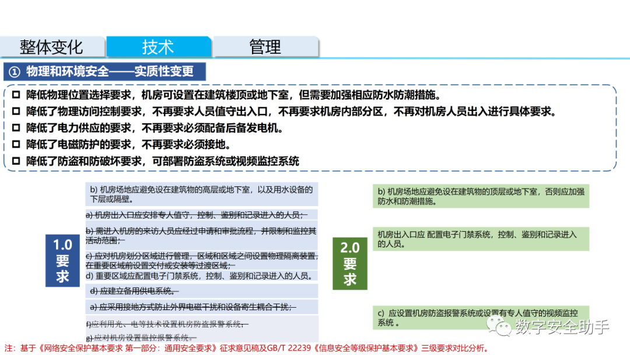Click the blue 1.0 要求 box
630x355 pixels.
[x=62, y=260]
